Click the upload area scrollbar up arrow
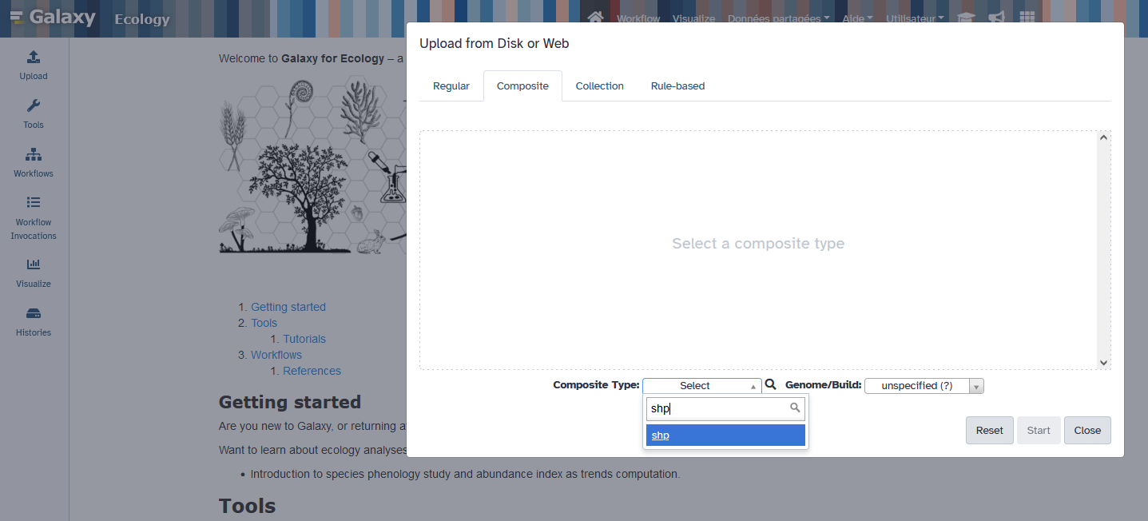 click(x=1104, y=137)
